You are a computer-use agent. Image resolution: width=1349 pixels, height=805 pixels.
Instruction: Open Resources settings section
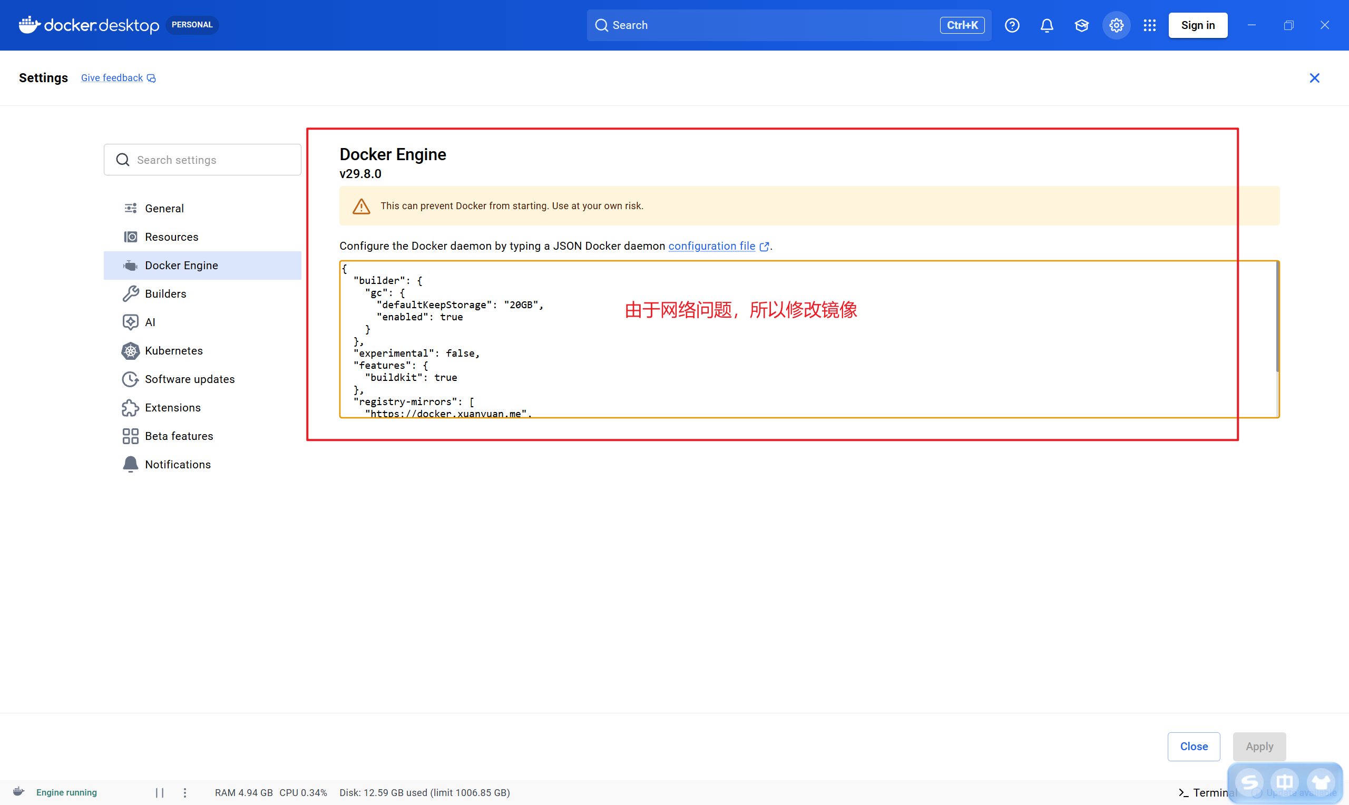pos(202,237)
